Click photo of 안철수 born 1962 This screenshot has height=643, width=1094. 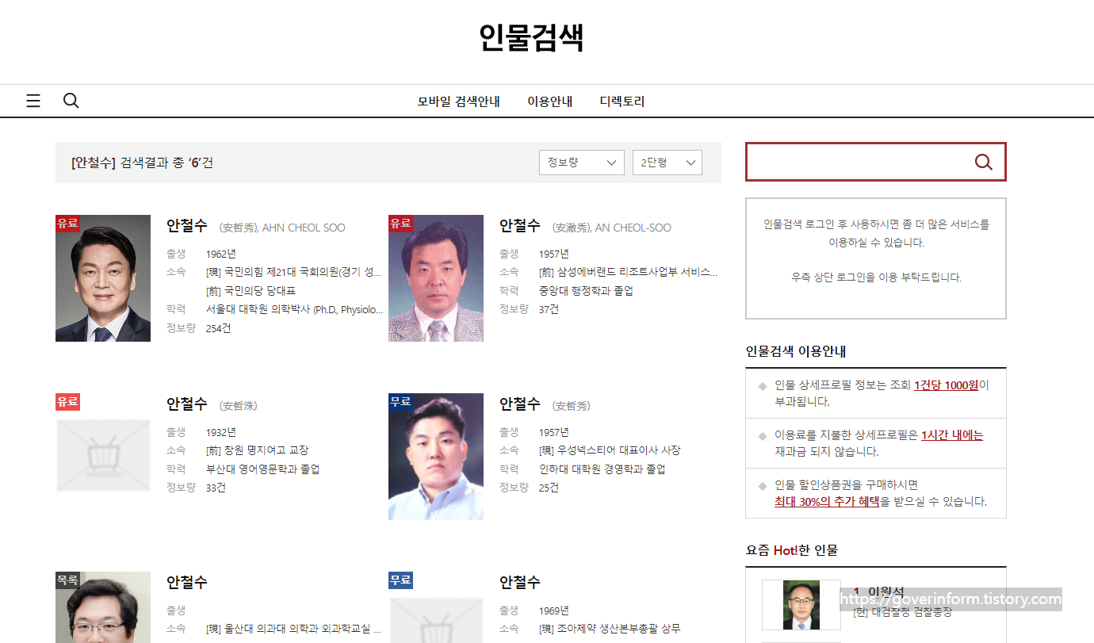point(103,278)
